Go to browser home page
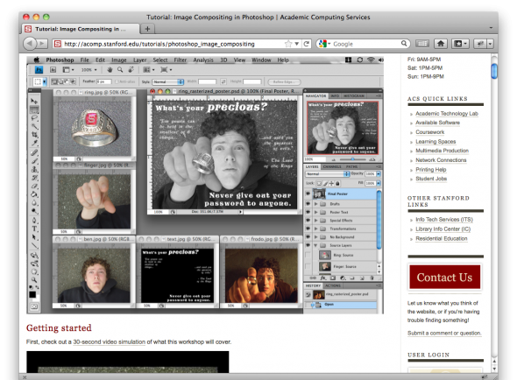 (x=441, y=44)
